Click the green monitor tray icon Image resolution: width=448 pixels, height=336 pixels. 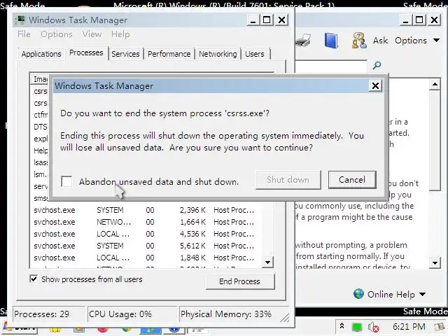(357, 327)
